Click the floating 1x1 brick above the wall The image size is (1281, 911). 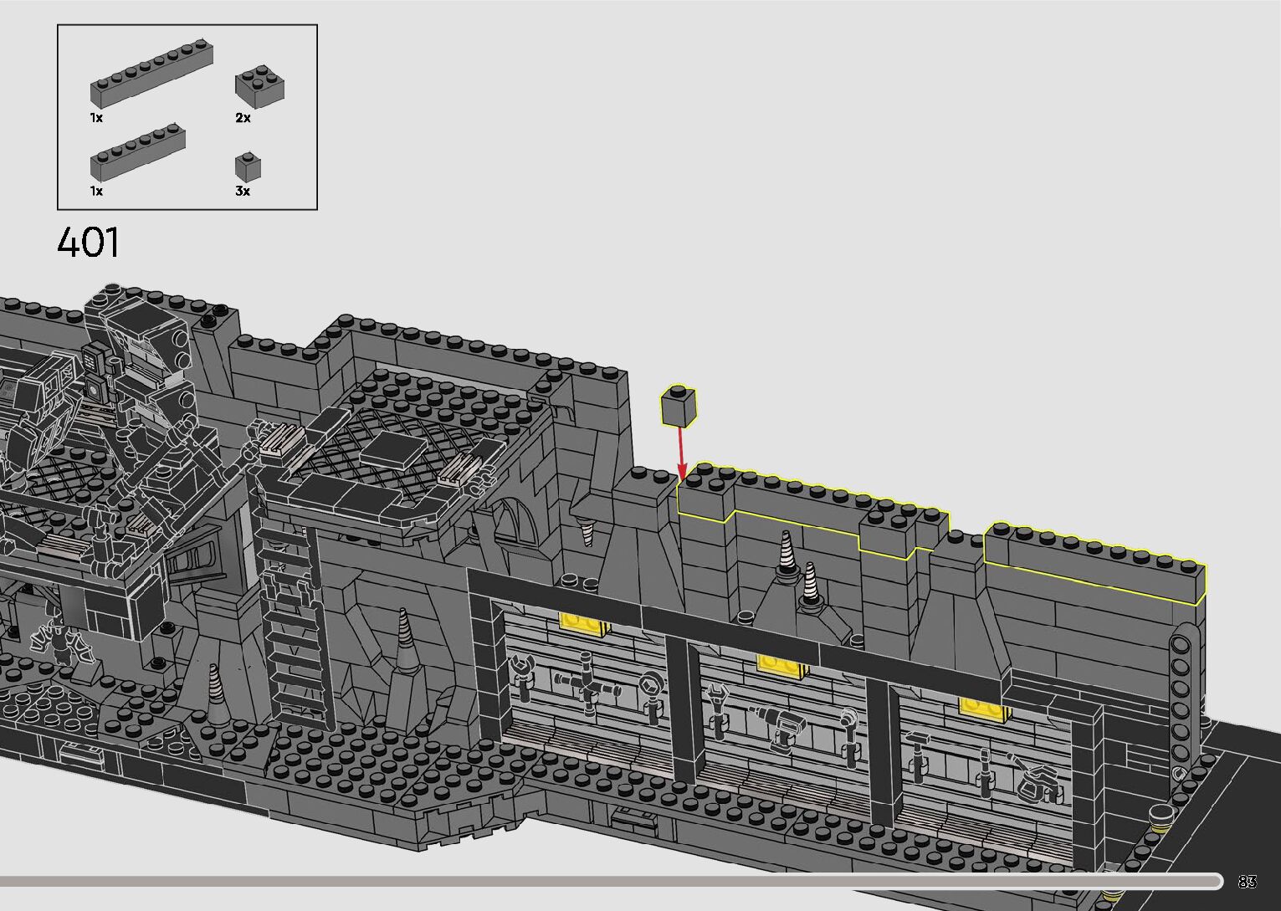679,407
